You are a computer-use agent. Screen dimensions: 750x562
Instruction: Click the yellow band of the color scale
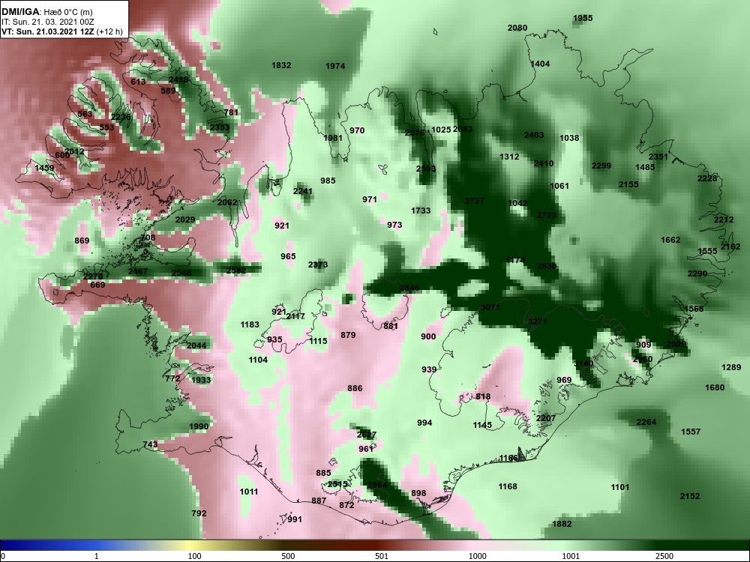click(x=189, y=546)
